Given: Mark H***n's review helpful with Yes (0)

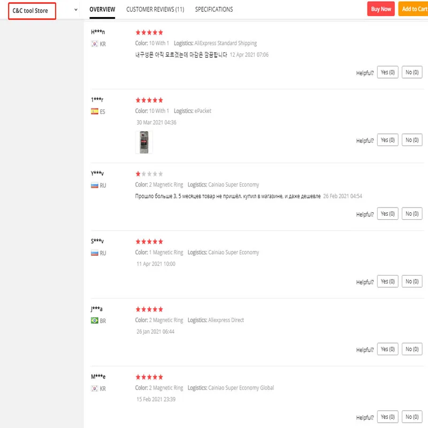Looking at the screenshot, I should pos(388,72).
